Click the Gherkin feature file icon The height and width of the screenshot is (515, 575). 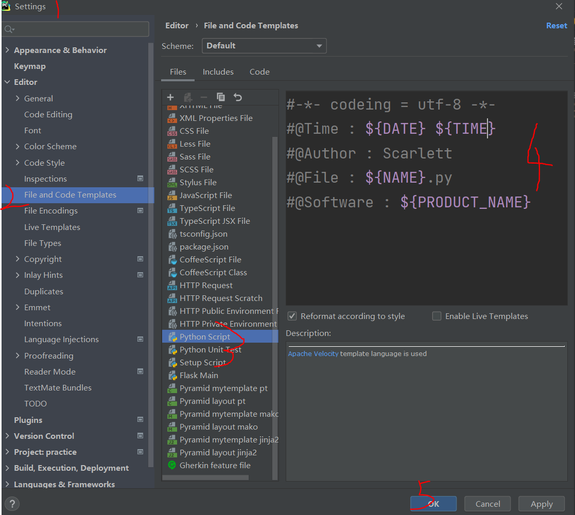172,465
